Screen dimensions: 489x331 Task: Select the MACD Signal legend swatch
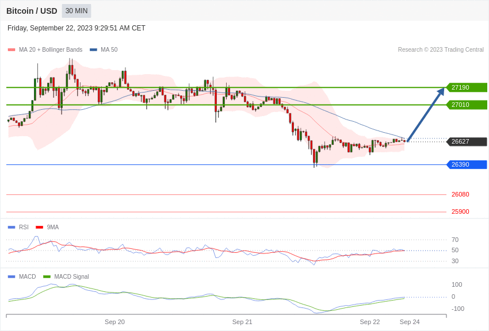47,276
